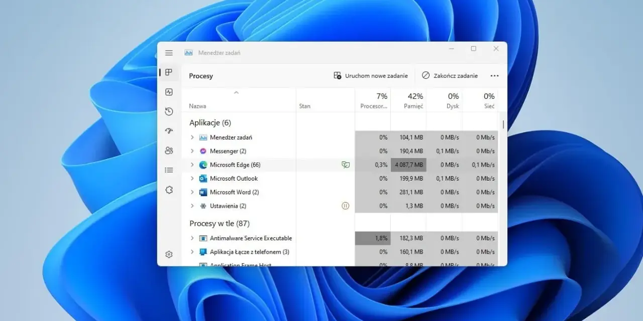
Task: Click Outlook memory value 199,9 MB
Action: [x=408, y=179]
